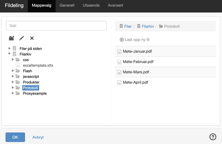Rename folder using the pencil icon
This screenshot has height=144, width=222.
pyautogui.click(x=21, y=38)
